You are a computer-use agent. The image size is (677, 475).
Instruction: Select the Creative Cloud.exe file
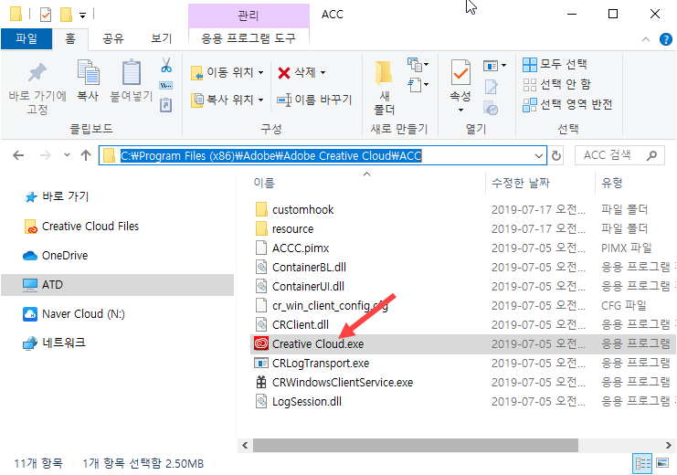463,344
